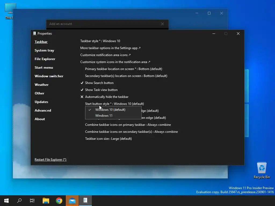This screenshot has width=275, height=206.
Task: Switch to Advanced section
Action: [x=43, y=111]
